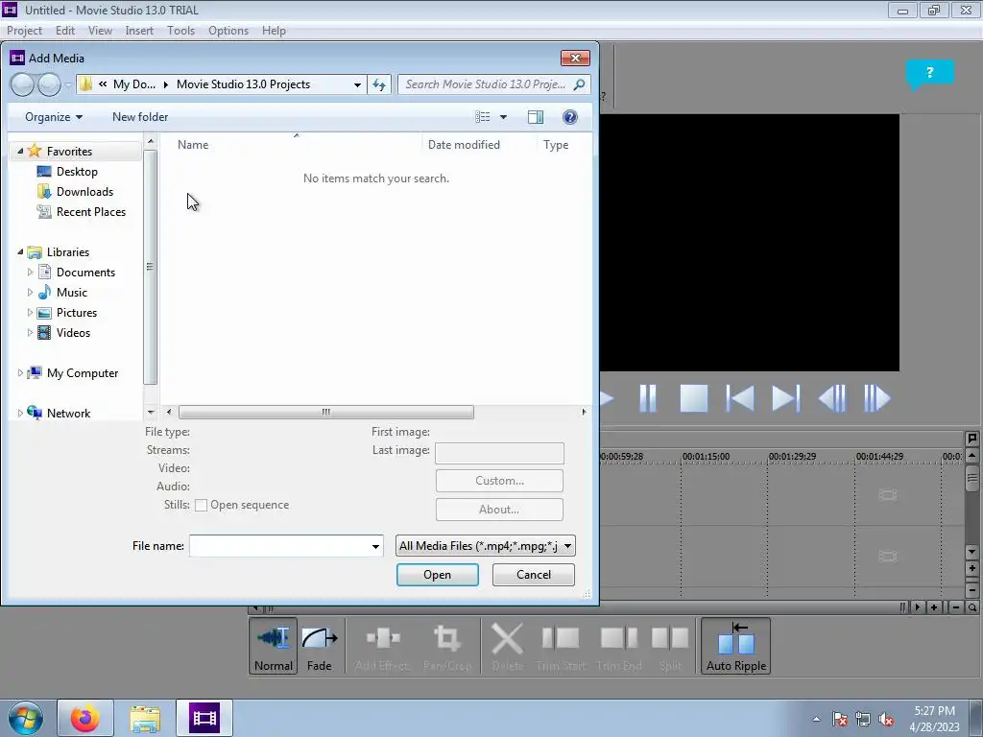
Task: Click the clock date in tray
Action: [x=934, y=727]
